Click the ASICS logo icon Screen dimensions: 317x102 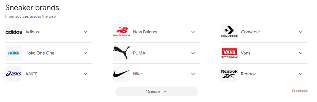[x=13, y=74]
